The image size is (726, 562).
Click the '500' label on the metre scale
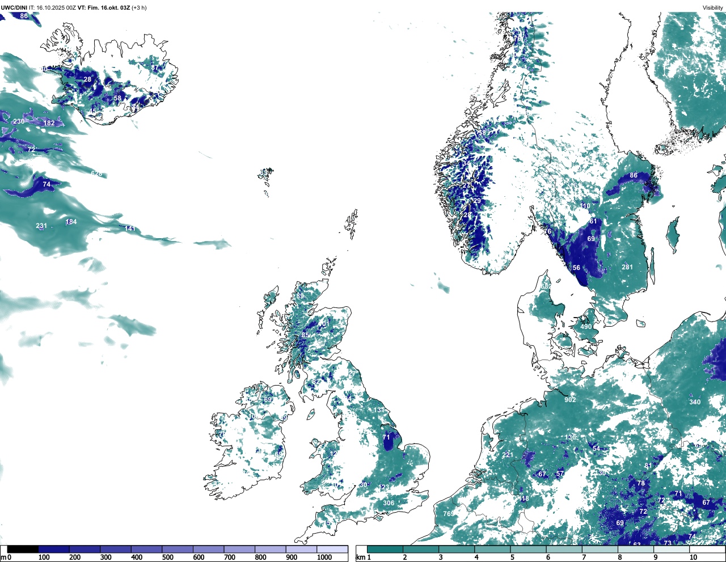(168, 557)
